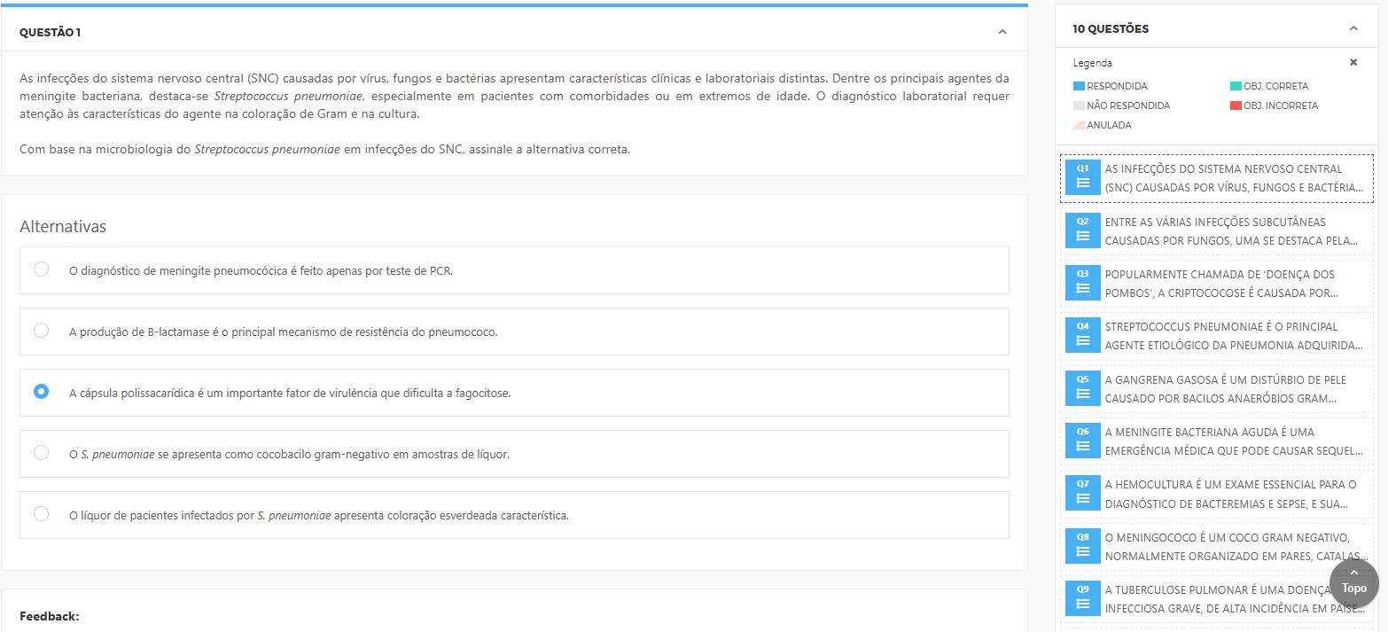Click the Q5 gangrena gasosa icon
This screenshot has width=1388, height=632.
(x=1082, y=387)
